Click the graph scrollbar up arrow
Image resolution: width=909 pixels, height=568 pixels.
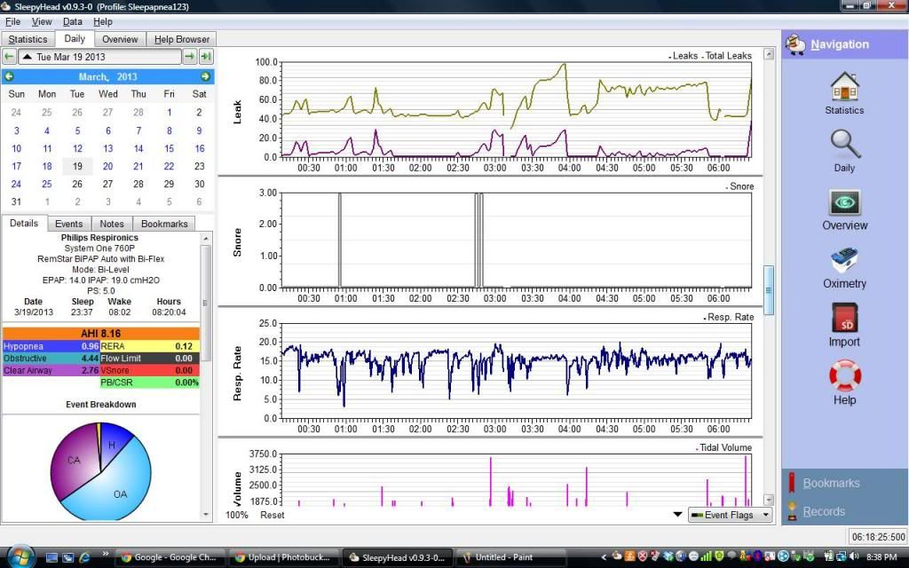(x=769, y=54)
